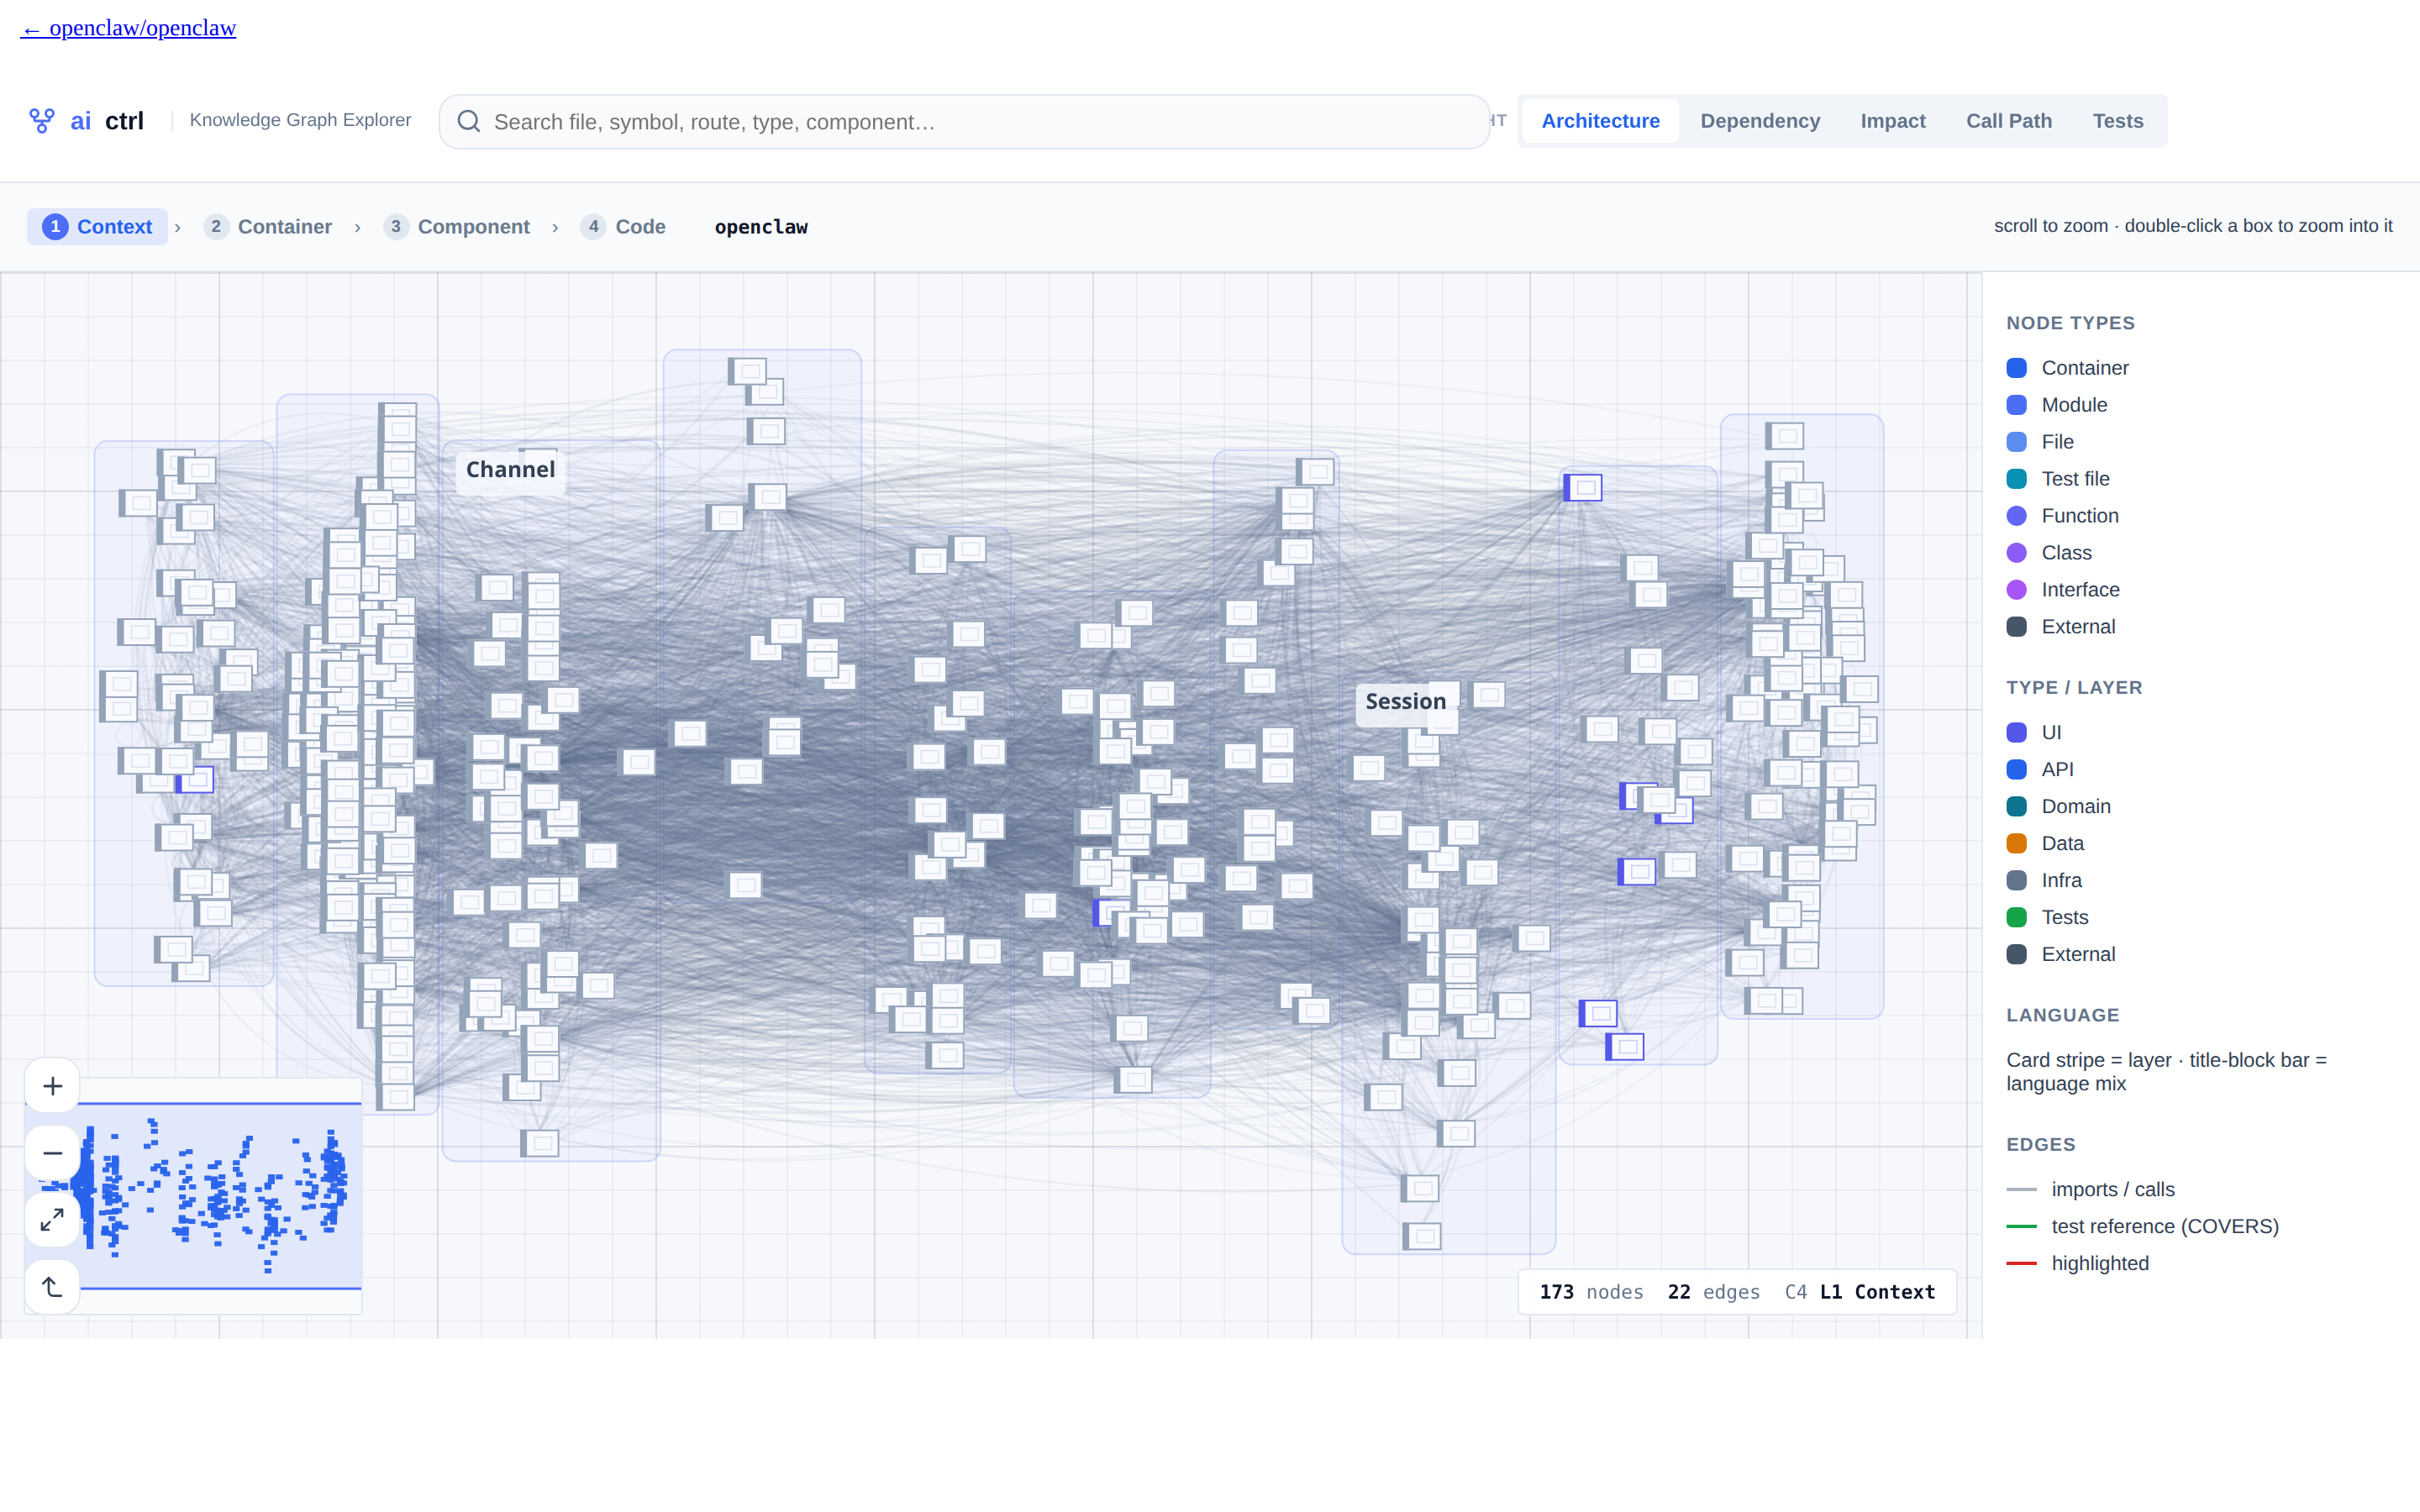Click the C4 L1 Context status label
The image size is (2420, 1512).
(x=1860, y=1292)
